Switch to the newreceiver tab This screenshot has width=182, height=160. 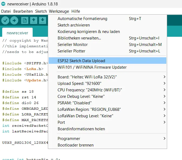(17, 33)
